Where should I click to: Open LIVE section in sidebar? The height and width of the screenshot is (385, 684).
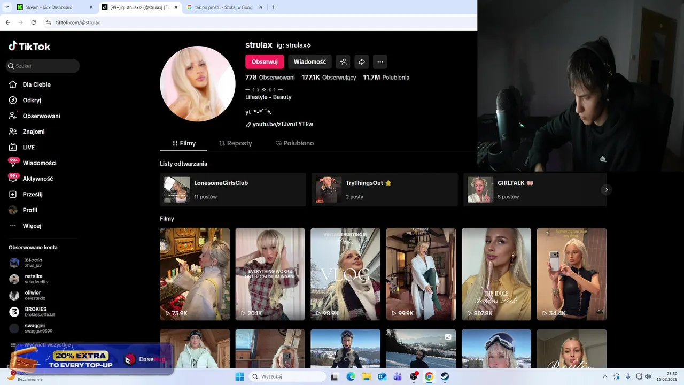(28, 147)
